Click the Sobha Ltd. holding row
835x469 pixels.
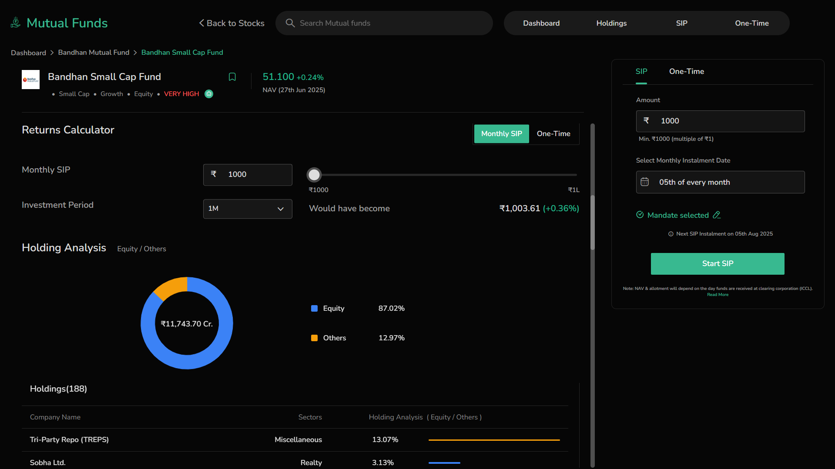(295, 462)
